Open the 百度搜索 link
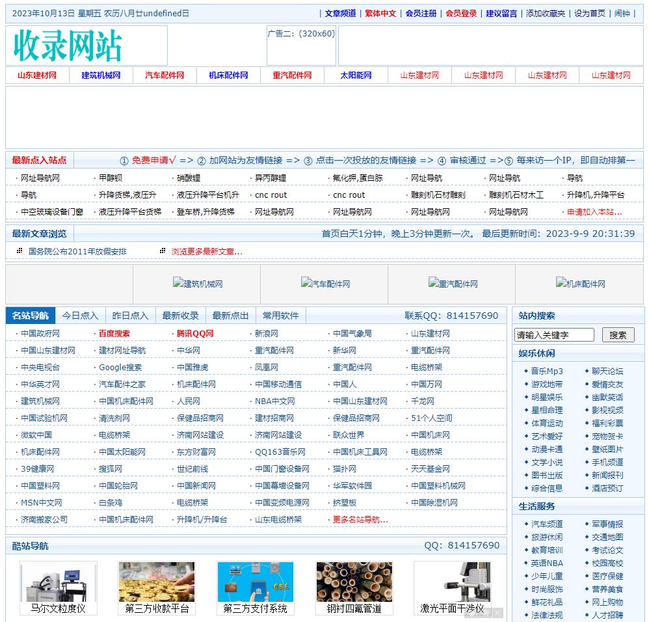The width and height of the screenshot is (649, 622). click(114, 333)
